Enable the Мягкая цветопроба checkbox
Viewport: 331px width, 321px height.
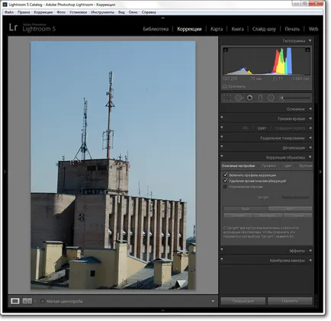tap(43, 301)
